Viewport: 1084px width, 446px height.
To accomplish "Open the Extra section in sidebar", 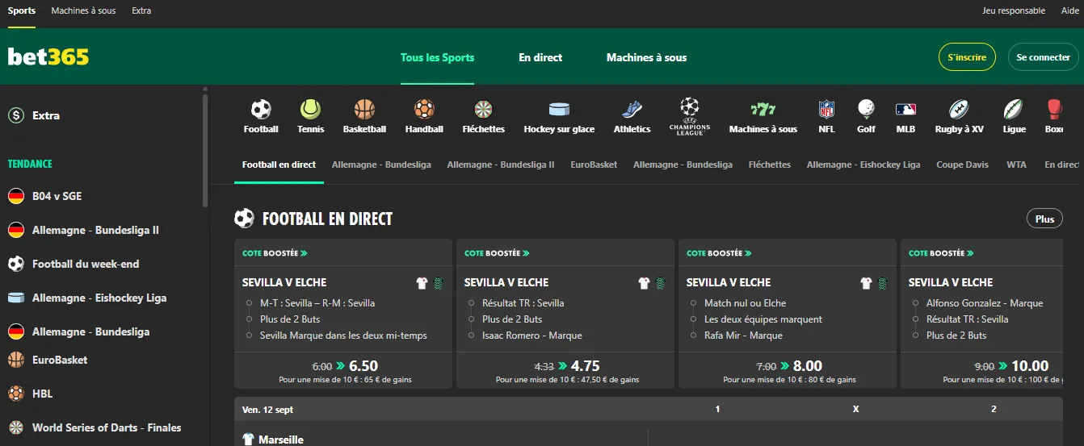I will coord(45,115).
